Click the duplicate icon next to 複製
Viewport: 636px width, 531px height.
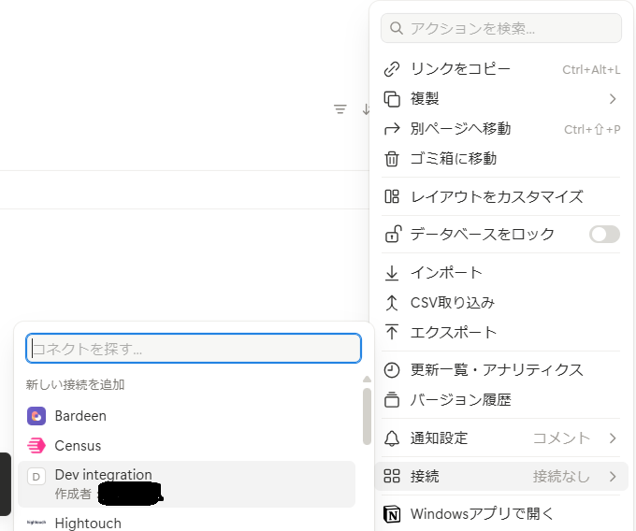pos(393,99)
